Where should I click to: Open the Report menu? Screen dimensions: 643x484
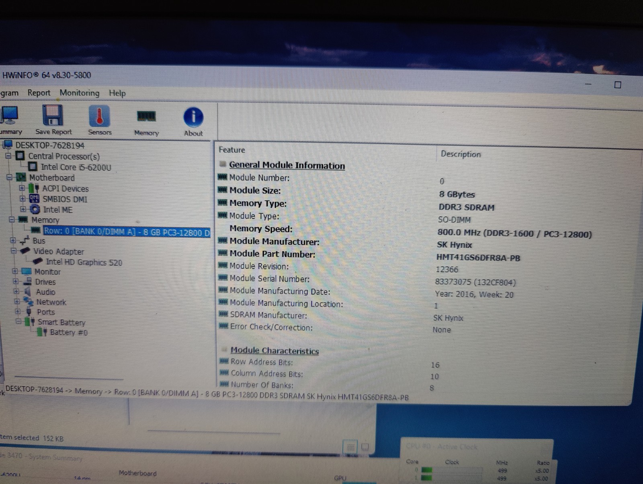click(x=39, y=93)
